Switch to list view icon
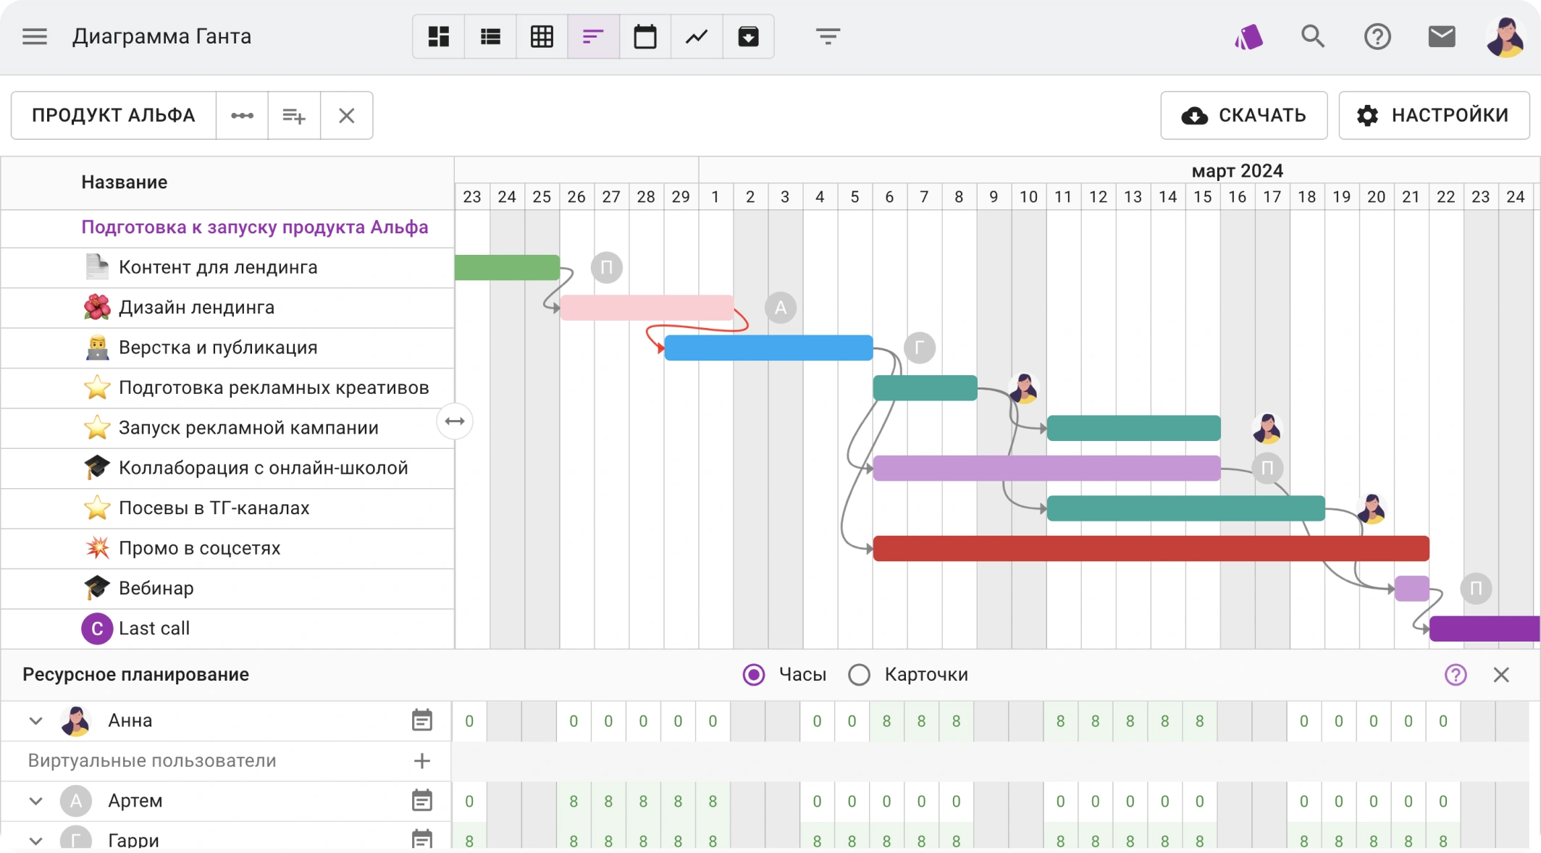The height and width of the screenshot is (853, 1541). (x=490, y=36)
